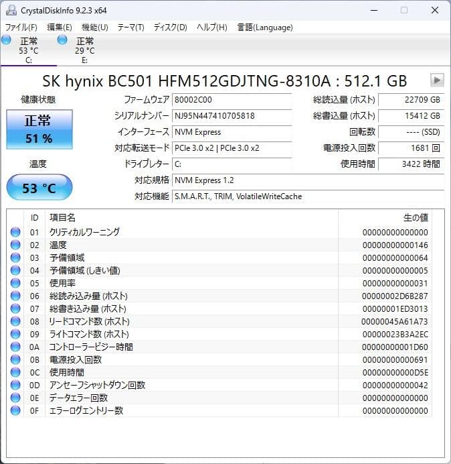Click the transfer mode field PCIe 3.0 x2
This screenshot has height=464, width=451.
coord(232,148)
